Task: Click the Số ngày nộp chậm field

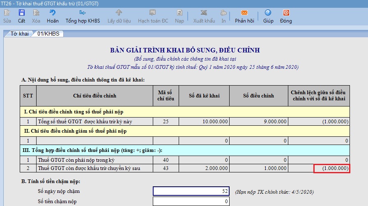Action: tap(191, 191)
